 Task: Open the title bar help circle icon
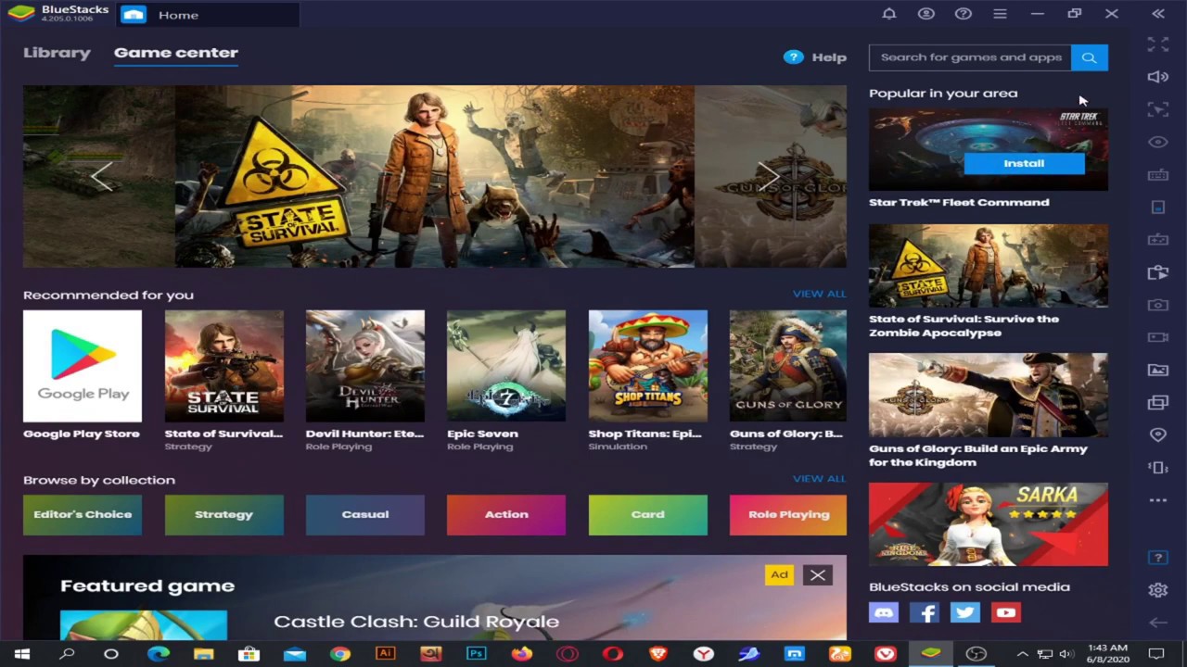click(963, 14)
